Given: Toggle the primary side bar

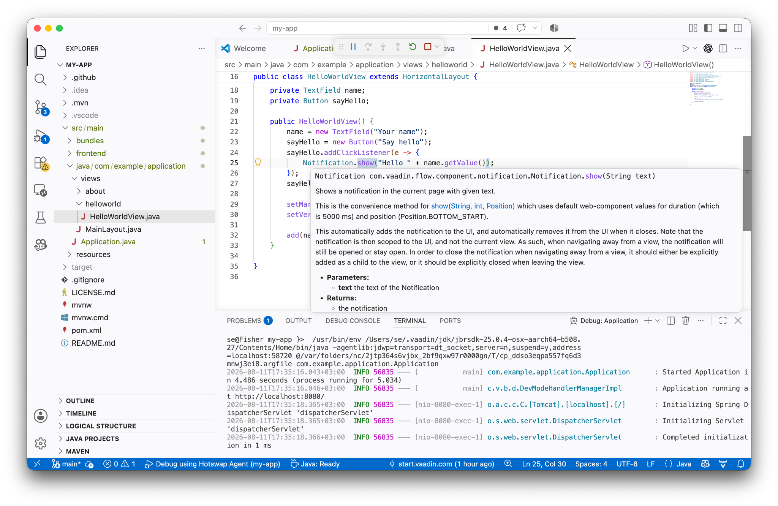Looking at the screenshot, I should pyautogui.click(x=708, y=28).
